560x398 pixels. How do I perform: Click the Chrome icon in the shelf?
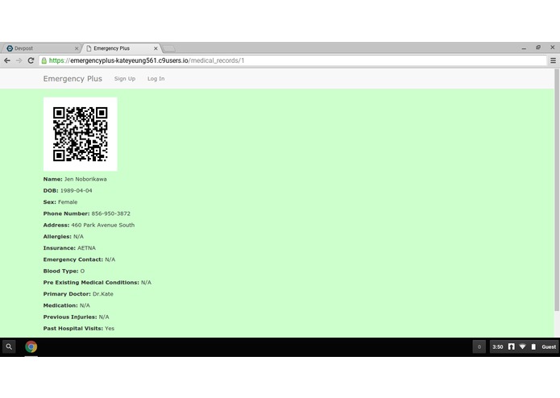[31, 346]
